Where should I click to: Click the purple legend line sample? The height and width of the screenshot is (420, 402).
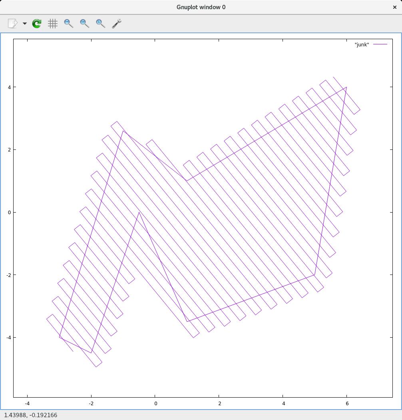tap(380, 44)
